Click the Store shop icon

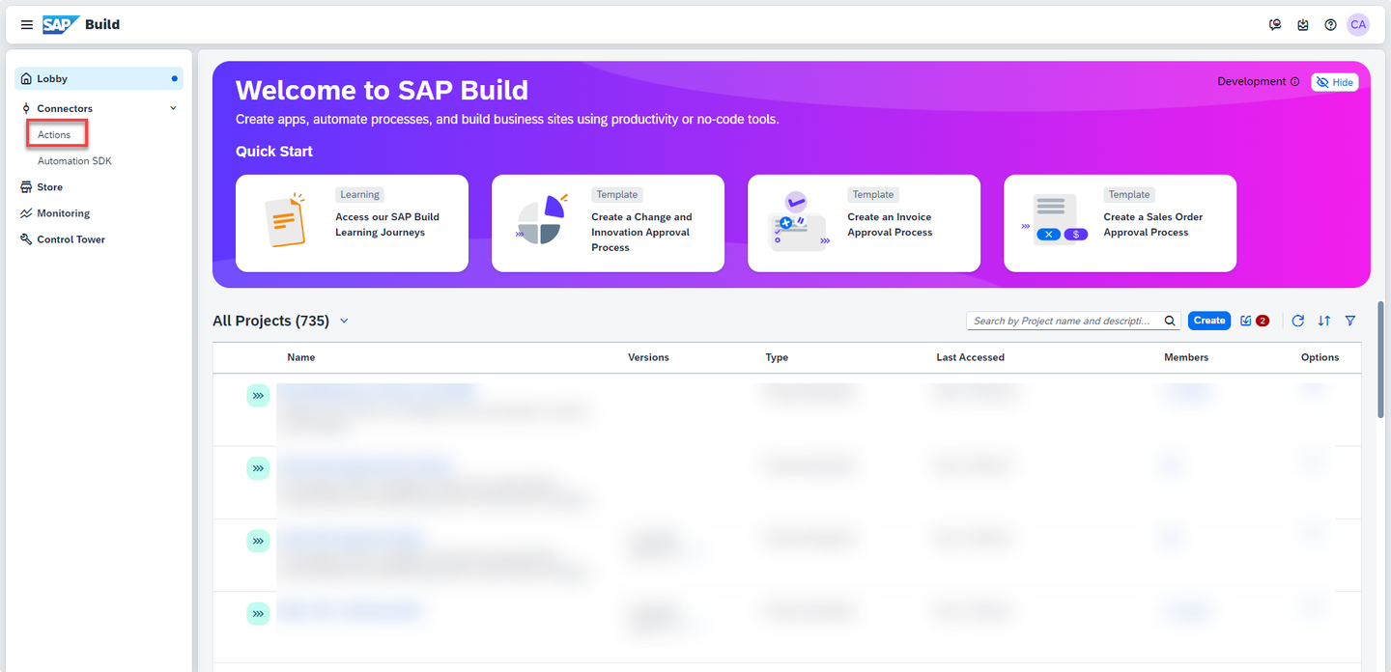[x=26, y=187]
